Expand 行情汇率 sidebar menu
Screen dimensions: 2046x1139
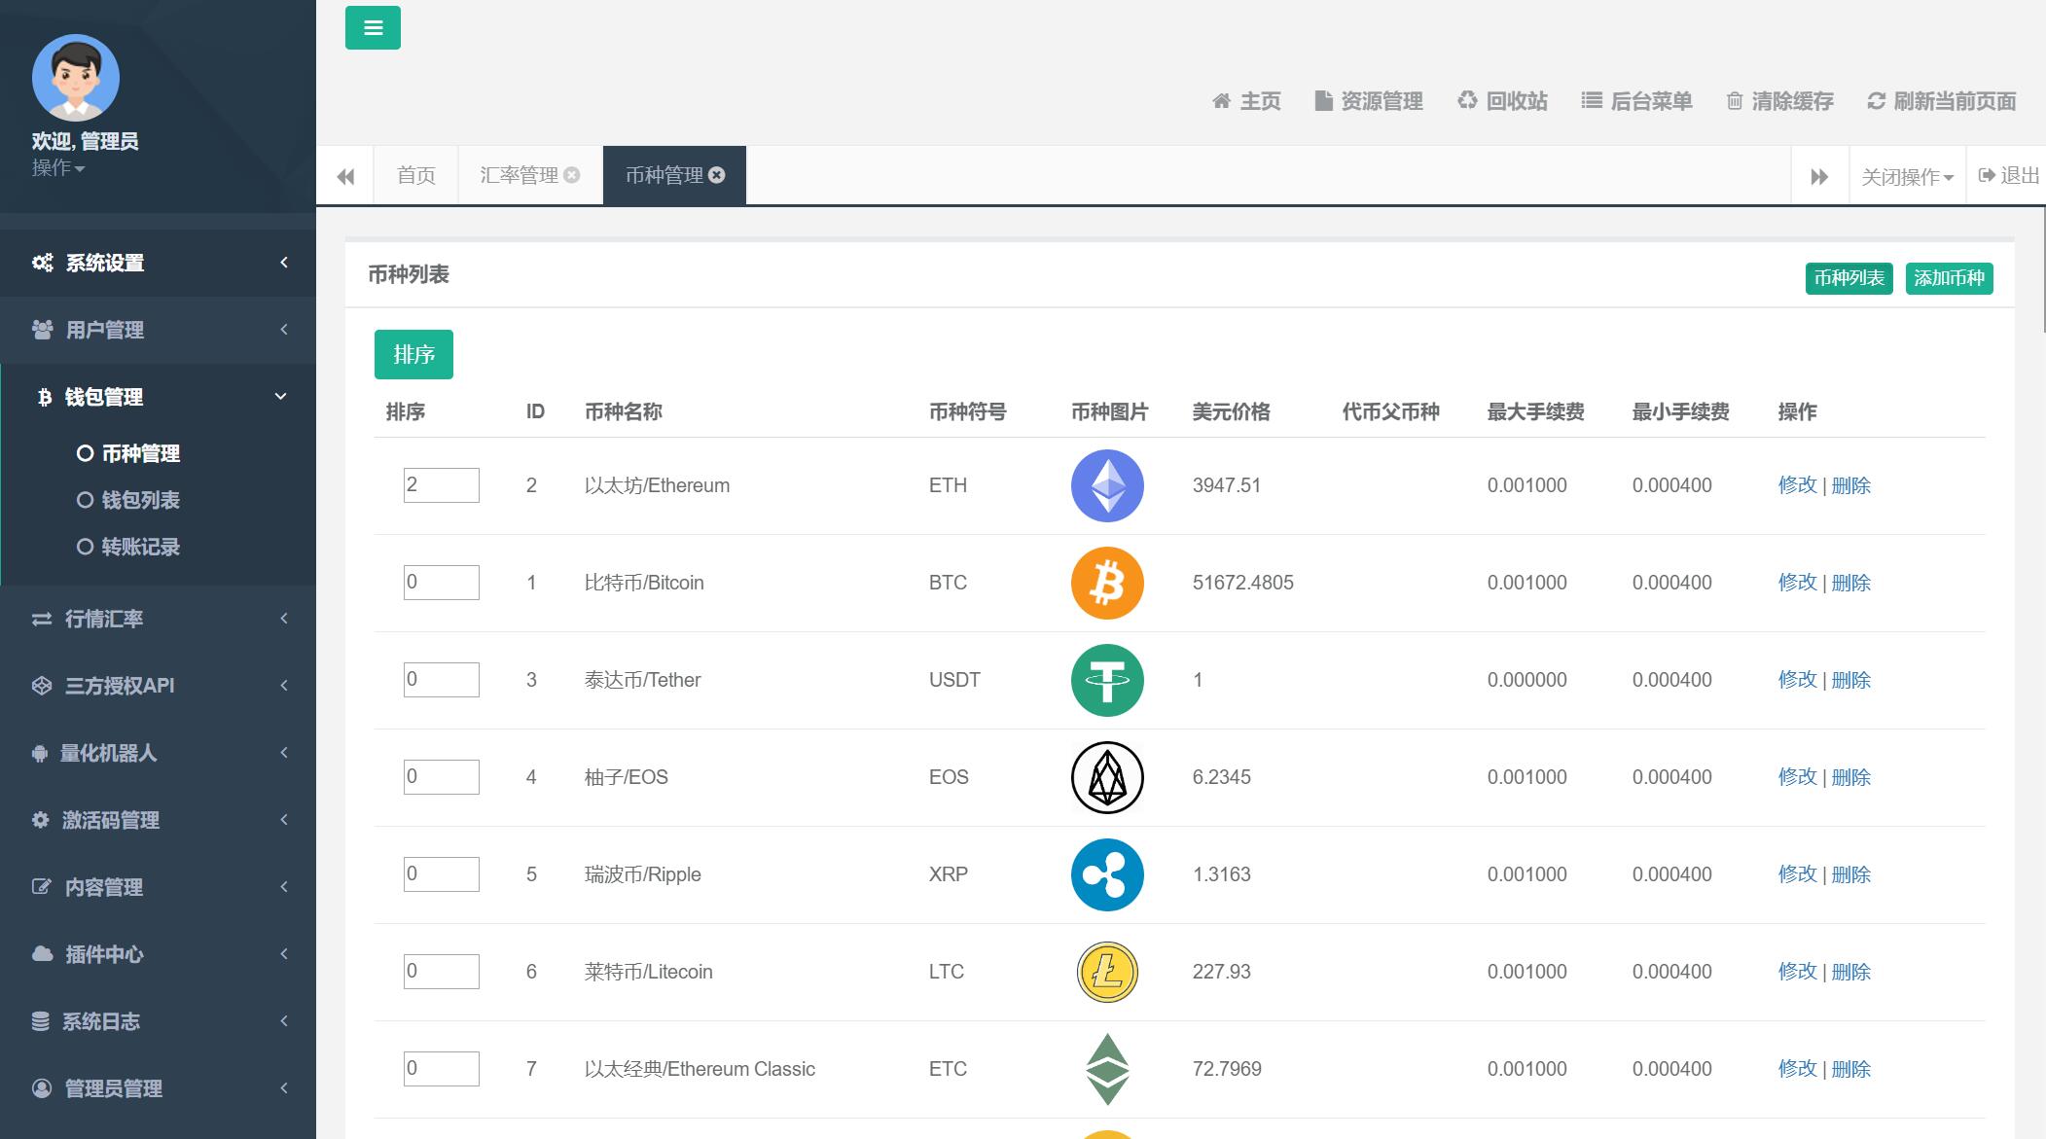158,619
